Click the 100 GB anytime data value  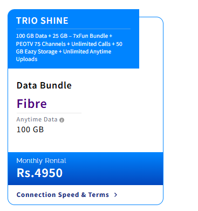30,130
